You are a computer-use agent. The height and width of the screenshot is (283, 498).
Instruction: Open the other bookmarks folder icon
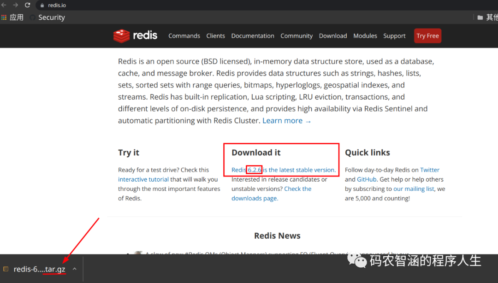point(480,18)
